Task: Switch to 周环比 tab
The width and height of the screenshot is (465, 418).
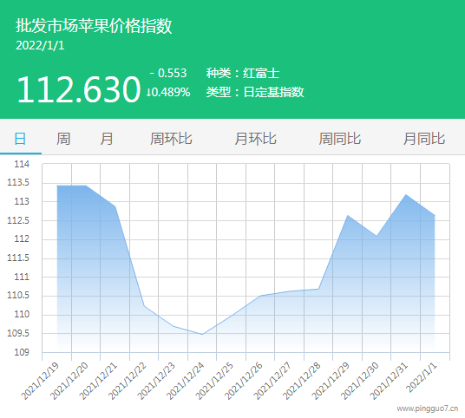Action: pos(171,139)
